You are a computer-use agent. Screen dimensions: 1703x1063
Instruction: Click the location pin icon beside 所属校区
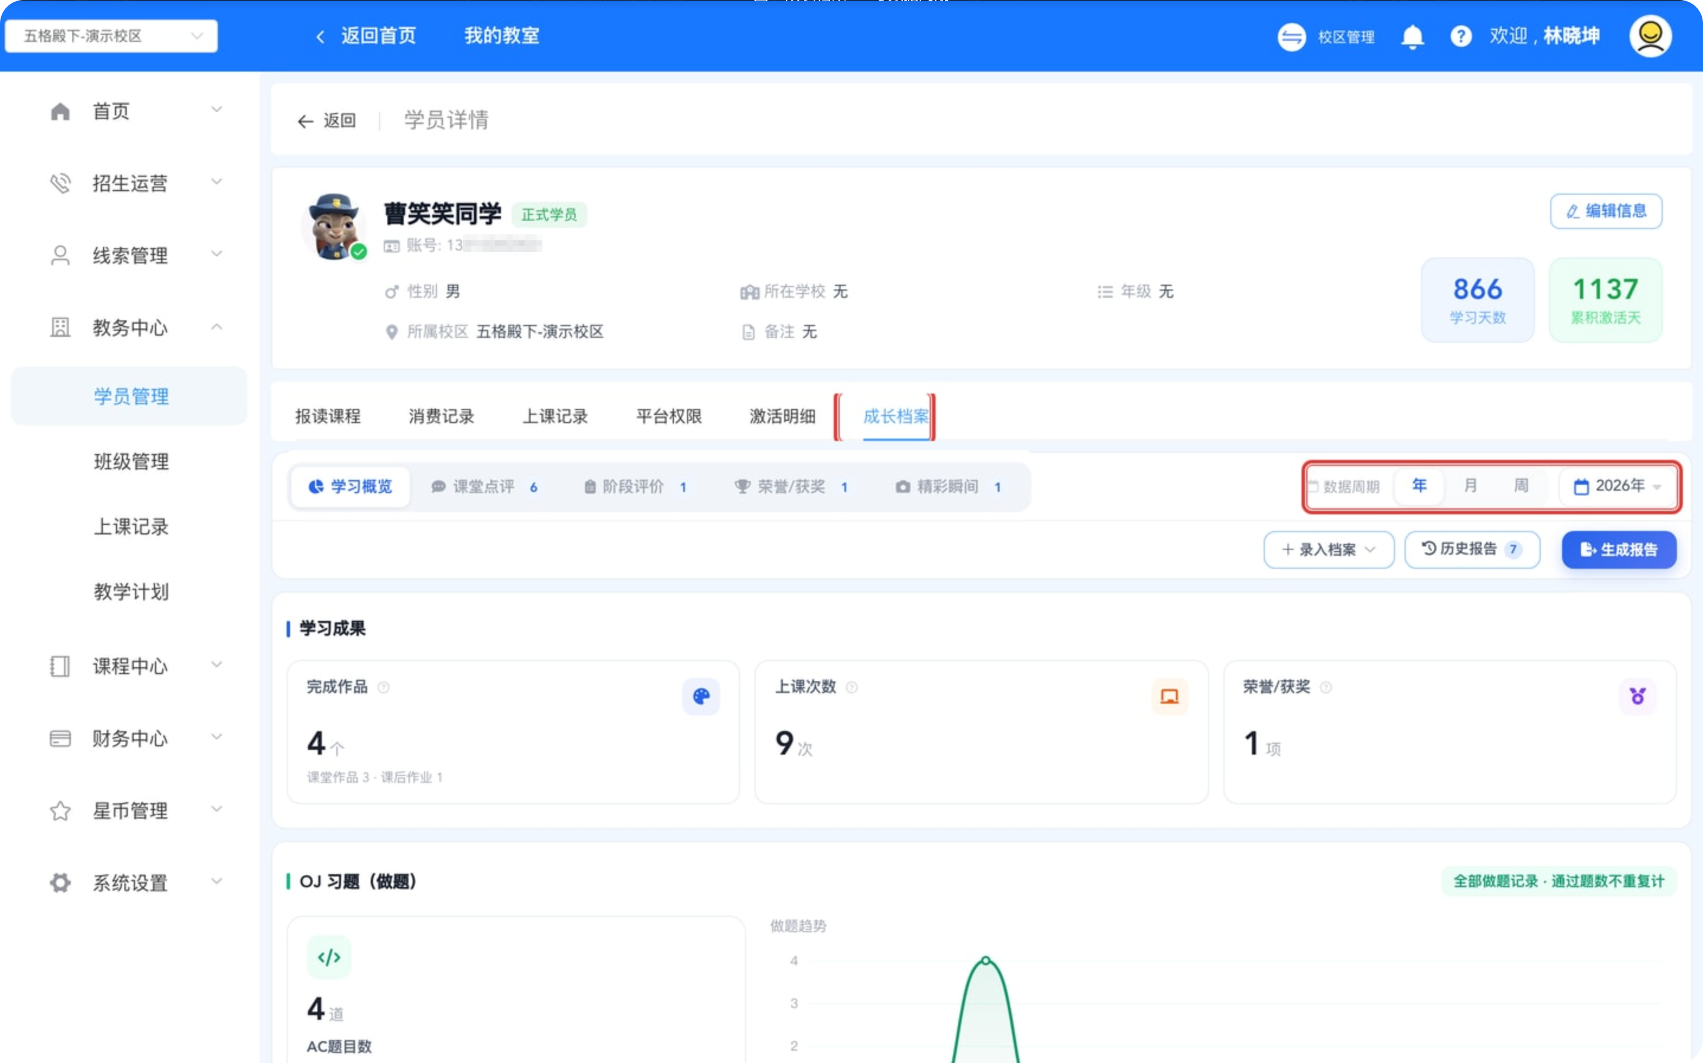tap(391, 332)
